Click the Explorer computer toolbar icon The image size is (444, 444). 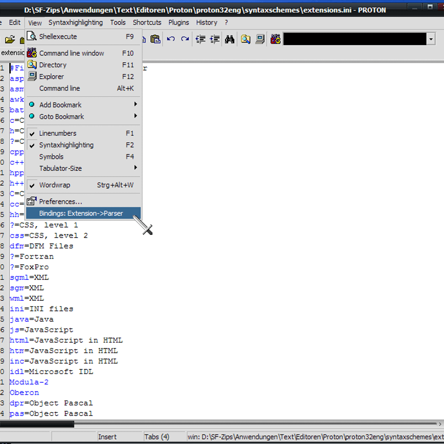pyautogui.click(x=260, y=39)
